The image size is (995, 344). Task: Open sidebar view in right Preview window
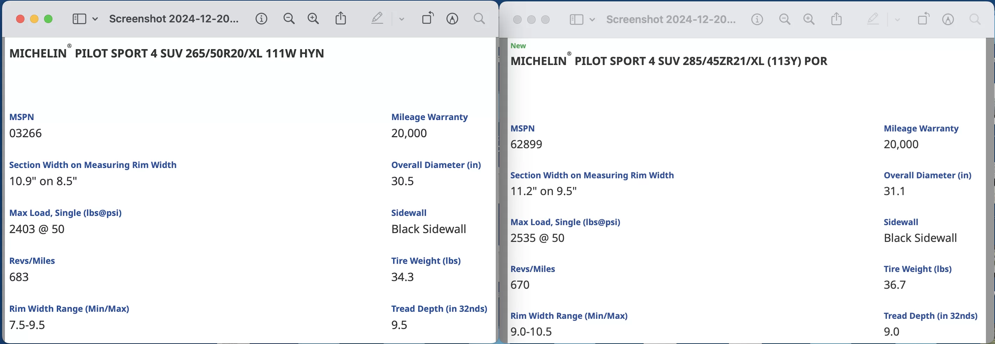576,20
